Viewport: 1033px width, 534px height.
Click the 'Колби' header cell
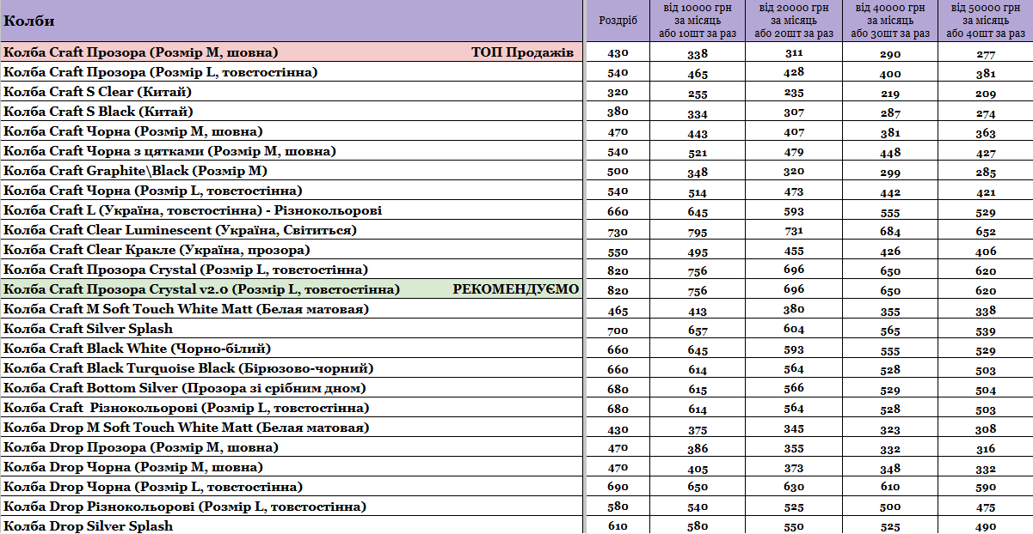click(x=292, y=21)
